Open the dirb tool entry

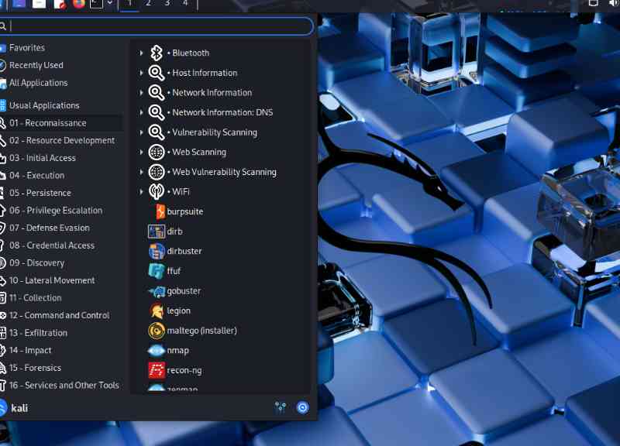(x=165, y=231)
